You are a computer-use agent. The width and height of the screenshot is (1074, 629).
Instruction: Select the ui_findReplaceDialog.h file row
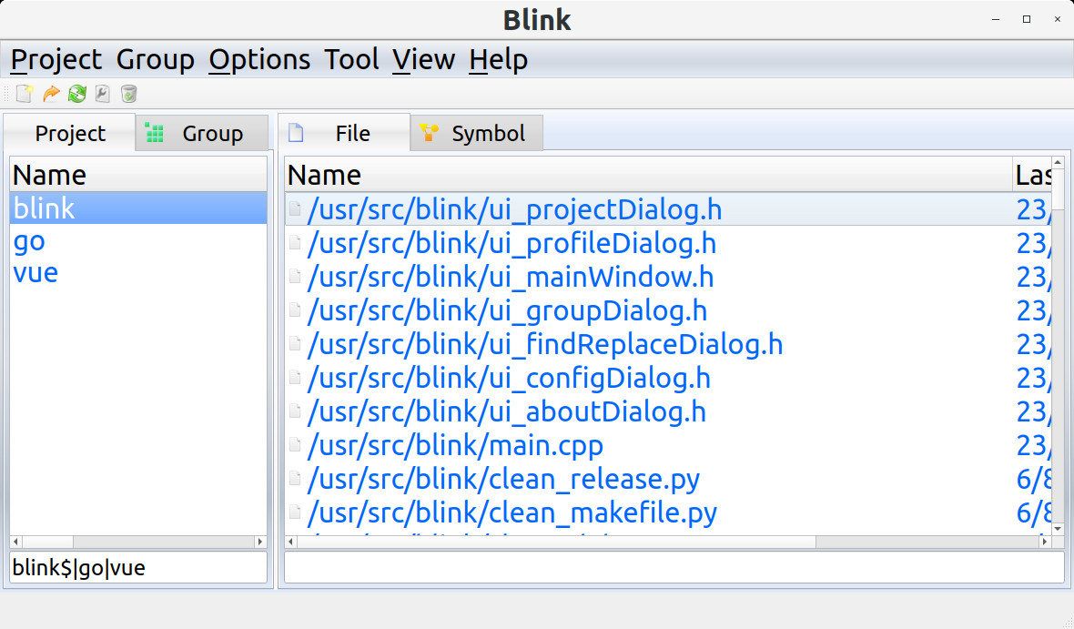click(544, 345)
